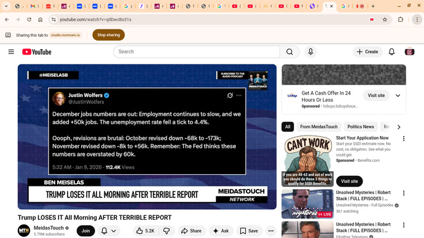Open Unsolved Mysteries - Full Episodes channel
The image size is (424, 238).
(364, 205)
